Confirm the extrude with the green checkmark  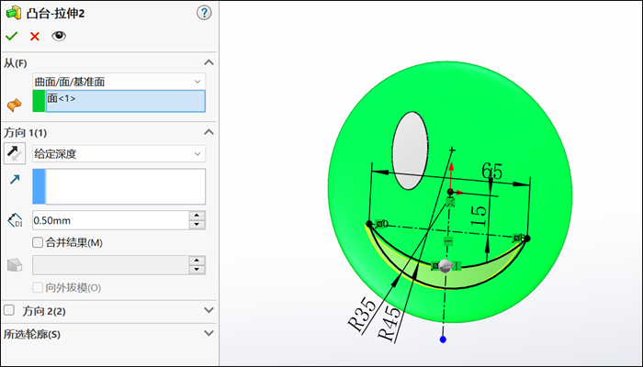11,36
